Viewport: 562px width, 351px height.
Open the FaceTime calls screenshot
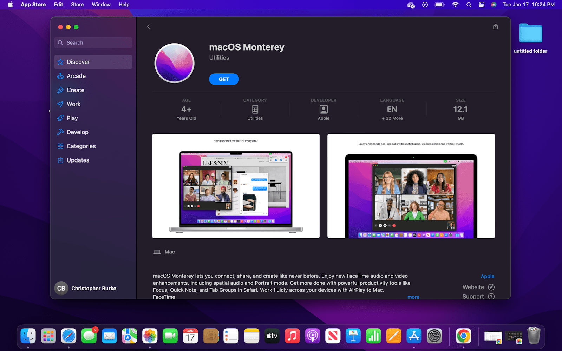tap(411, 186)
